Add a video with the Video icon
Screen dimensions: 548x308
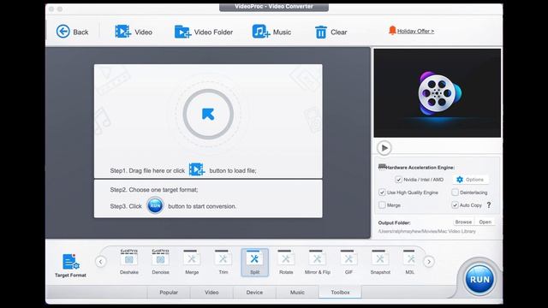pos(134,32)
